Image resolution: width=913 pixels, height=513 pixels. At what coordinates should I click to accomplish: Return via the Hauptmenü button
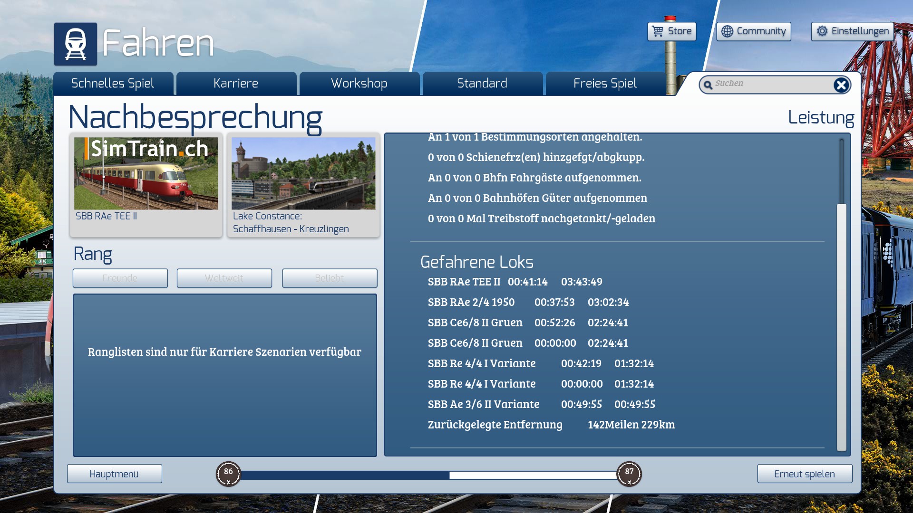(x=114, y=474)
